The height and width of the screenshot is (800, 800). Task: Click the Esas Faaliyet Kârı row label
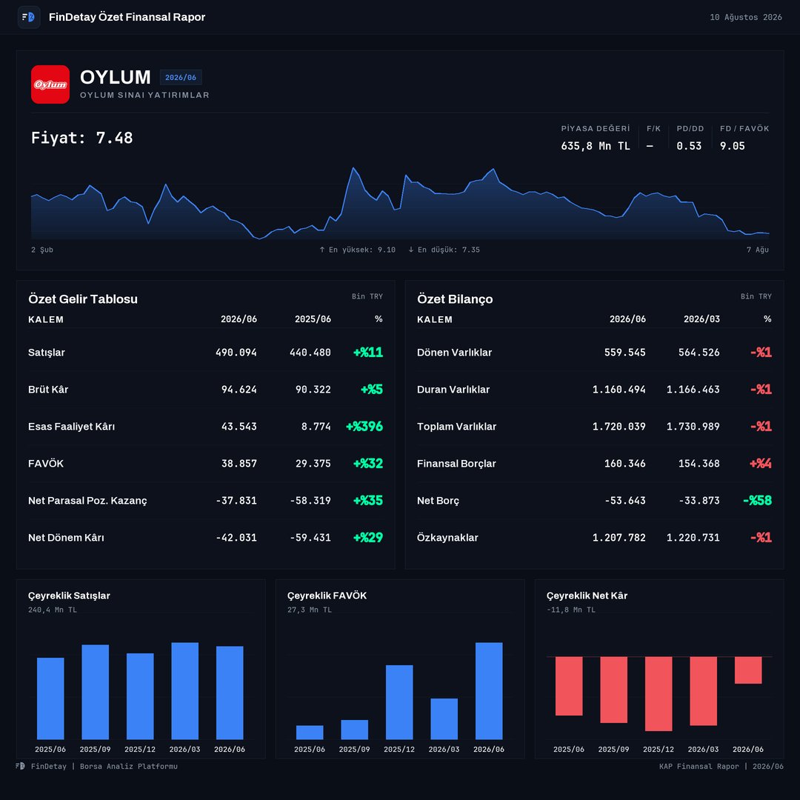coord(71,427)
